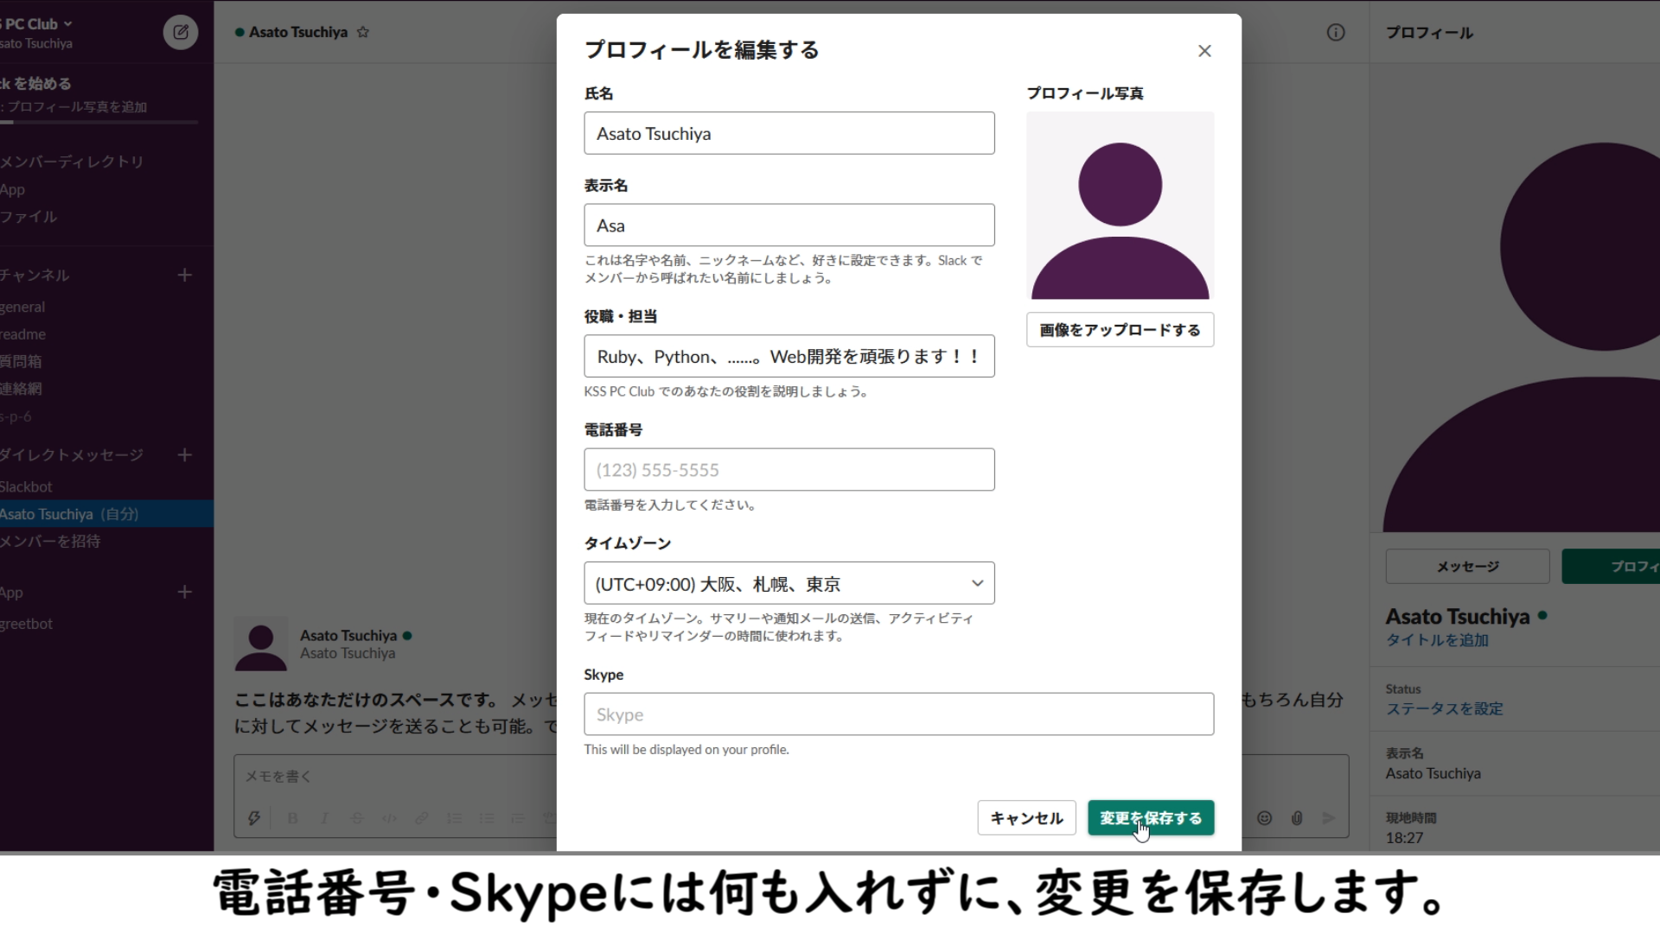
Task: Open the general channel
Action: [23, 307]
